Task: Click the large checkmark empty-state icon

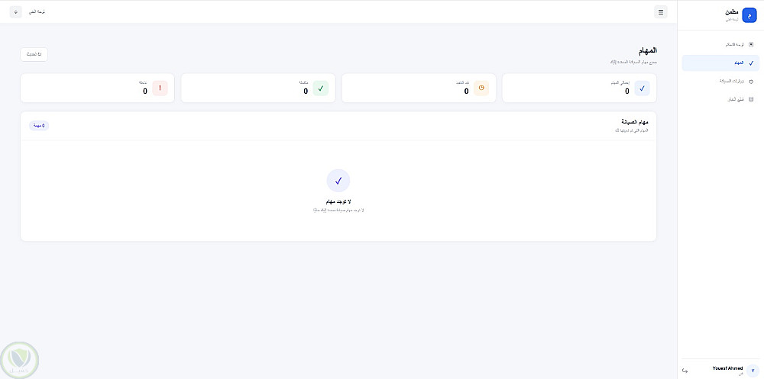Action: [338, 181]
